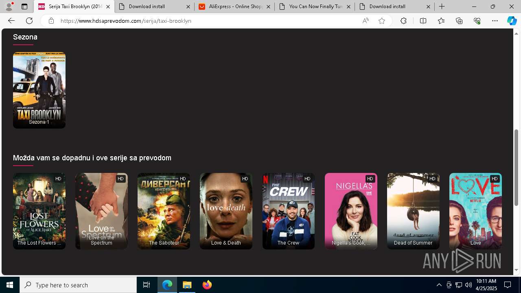Open Love & Death series poster
The height and width of the screenshot is (293, 521).
tap(226, 211)
